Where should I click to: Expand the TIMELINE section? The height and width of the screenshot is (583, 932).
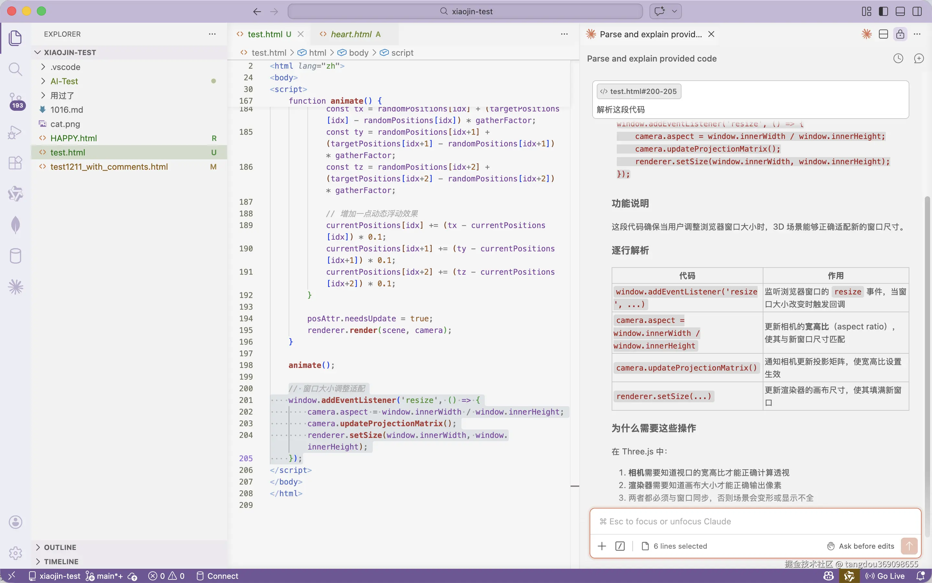coord(61,561)
